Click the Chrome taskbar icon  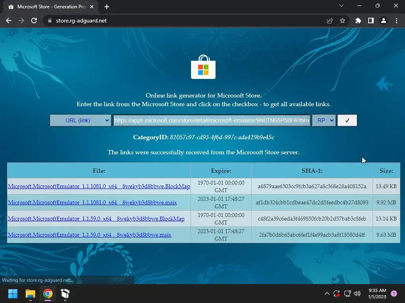[x=48, y=294]
